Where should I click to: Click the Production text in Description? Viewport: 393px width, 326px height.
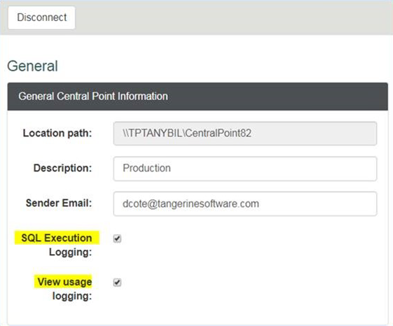click(x=146, y=169)
